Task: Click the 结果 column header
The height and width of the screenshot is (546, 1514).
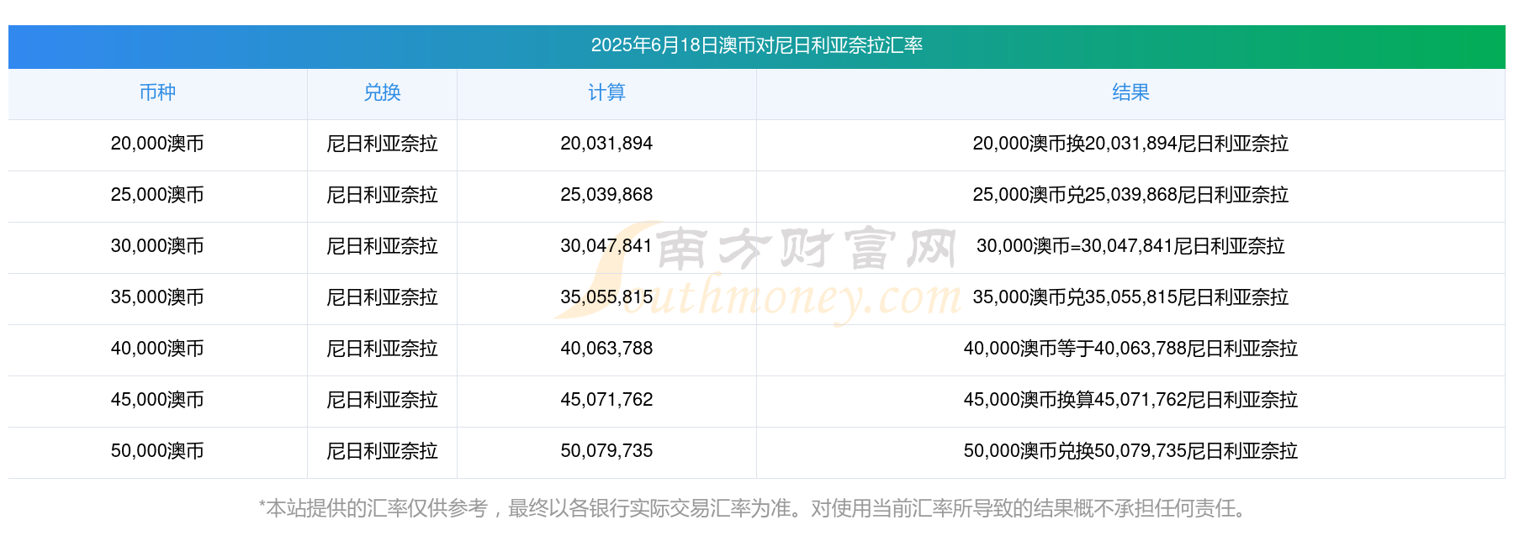Action: pyautogui.click(x=1130, y=92)
